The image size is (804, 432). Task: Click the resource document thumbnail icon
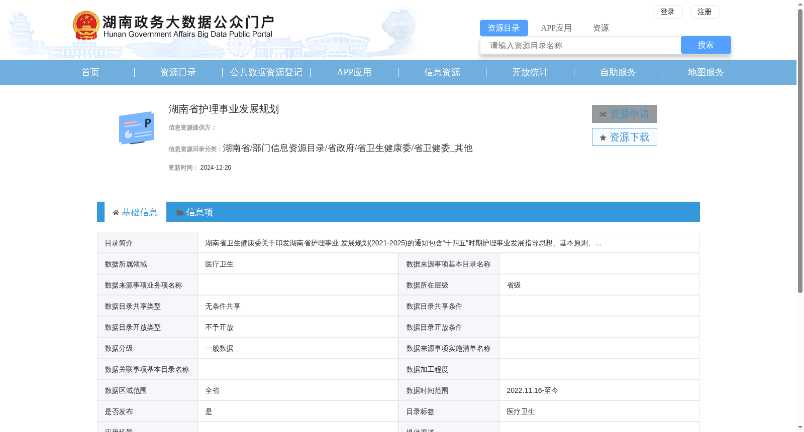coord(136,128)
